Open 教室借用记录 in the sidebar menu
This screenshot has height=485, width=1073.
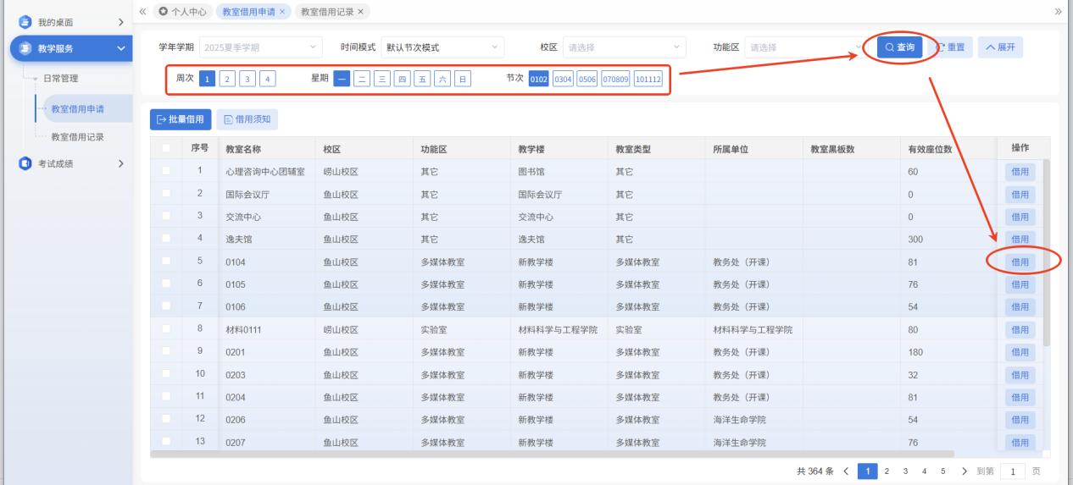[x=77, y=136]
